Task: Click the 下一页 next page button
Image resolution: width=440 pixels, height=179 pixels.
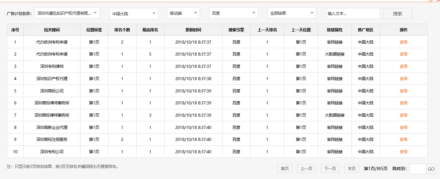Action: click(330, 168)
